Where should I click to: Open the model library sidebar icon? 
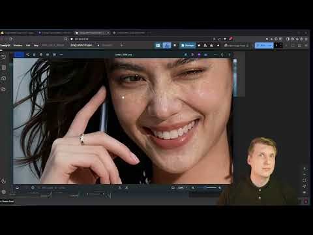[4, 78]
